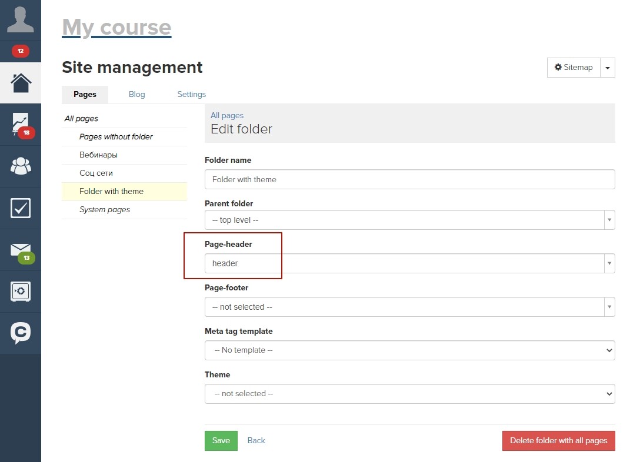Open the My course title link
The width and height of the screenshot is (630, 462).
click(116, 27)
